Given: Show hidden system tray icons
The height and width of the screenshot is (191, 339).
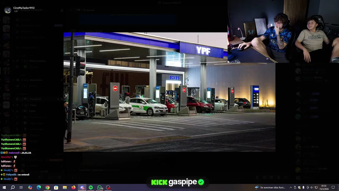Looking at the screenshot, I should pos(291,187).
